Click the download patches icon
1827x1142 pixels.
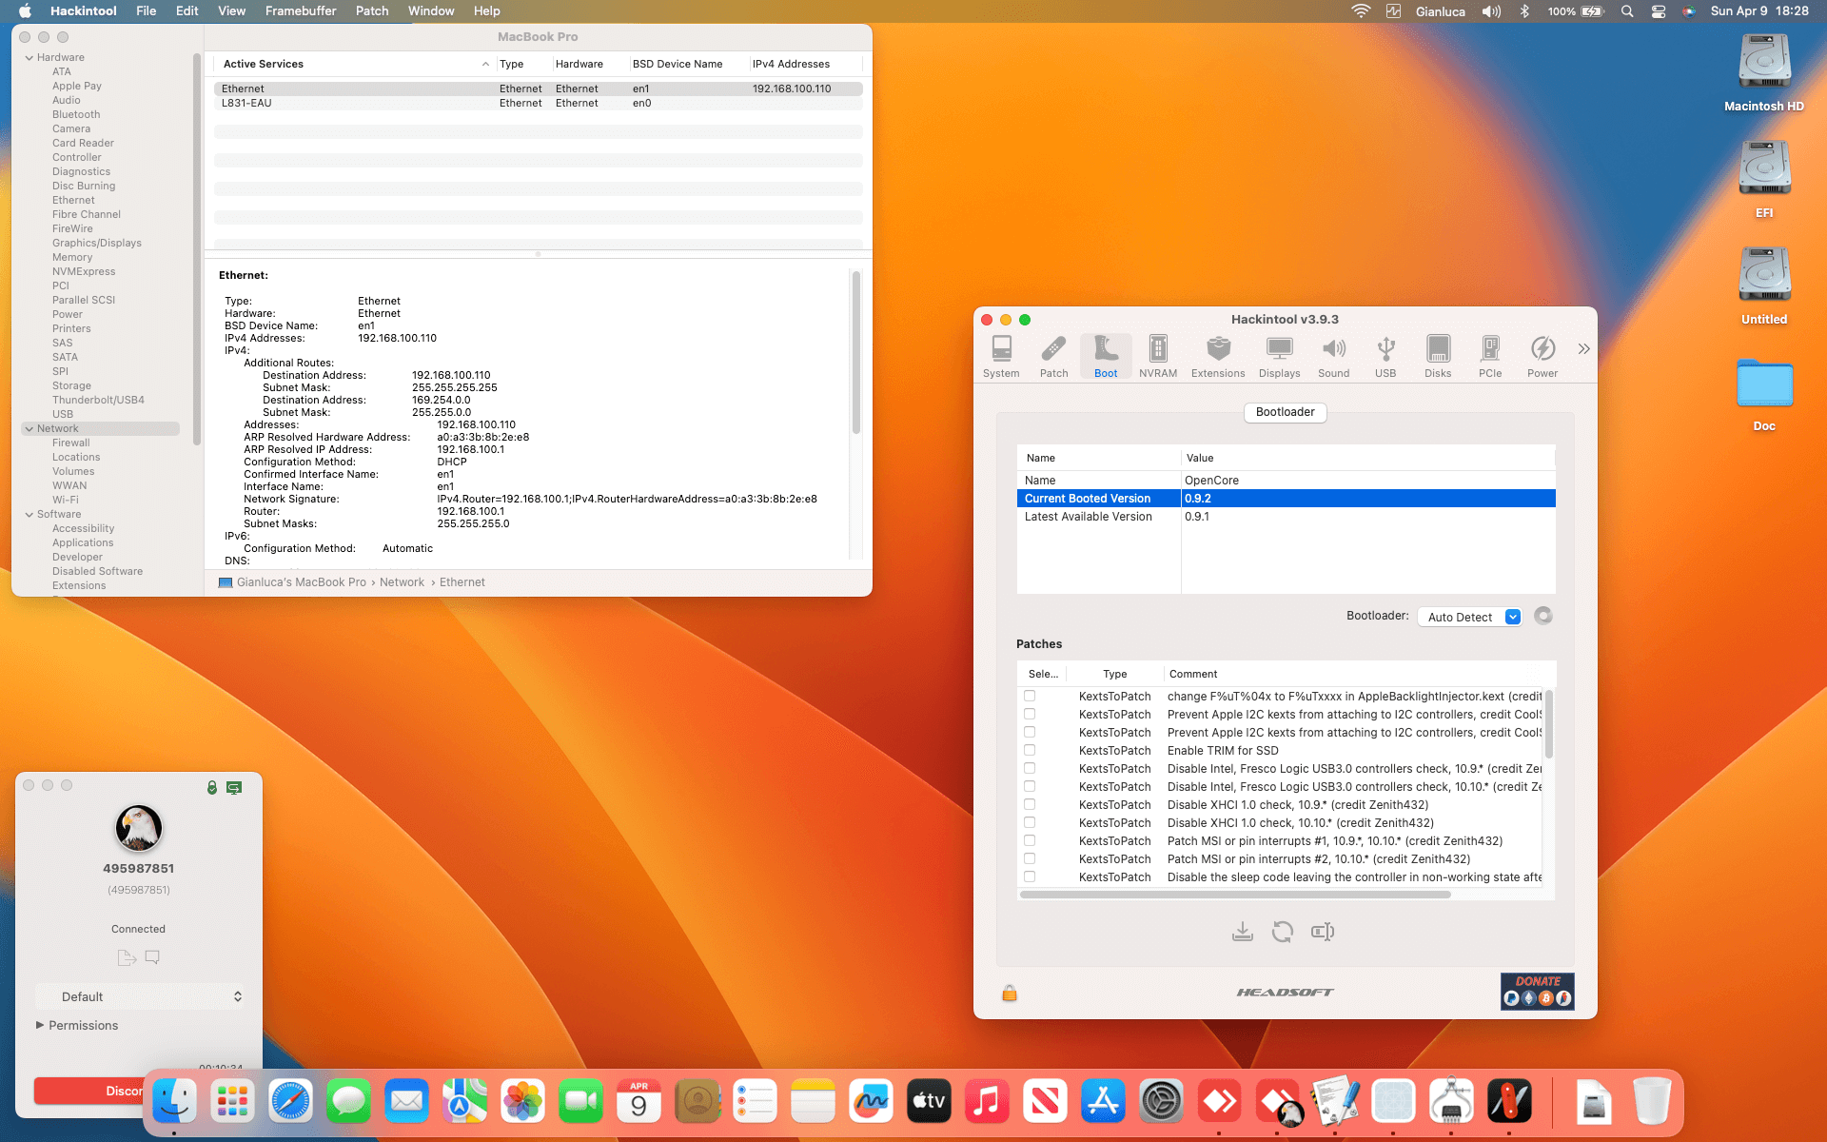click(1242, 931)
